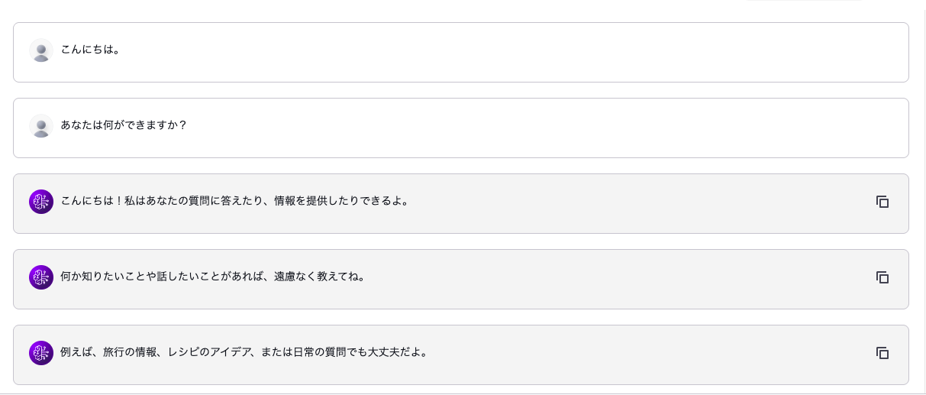
Task: Click the user avatar beside "こんにちは。"
Action: tap(41, 50)
